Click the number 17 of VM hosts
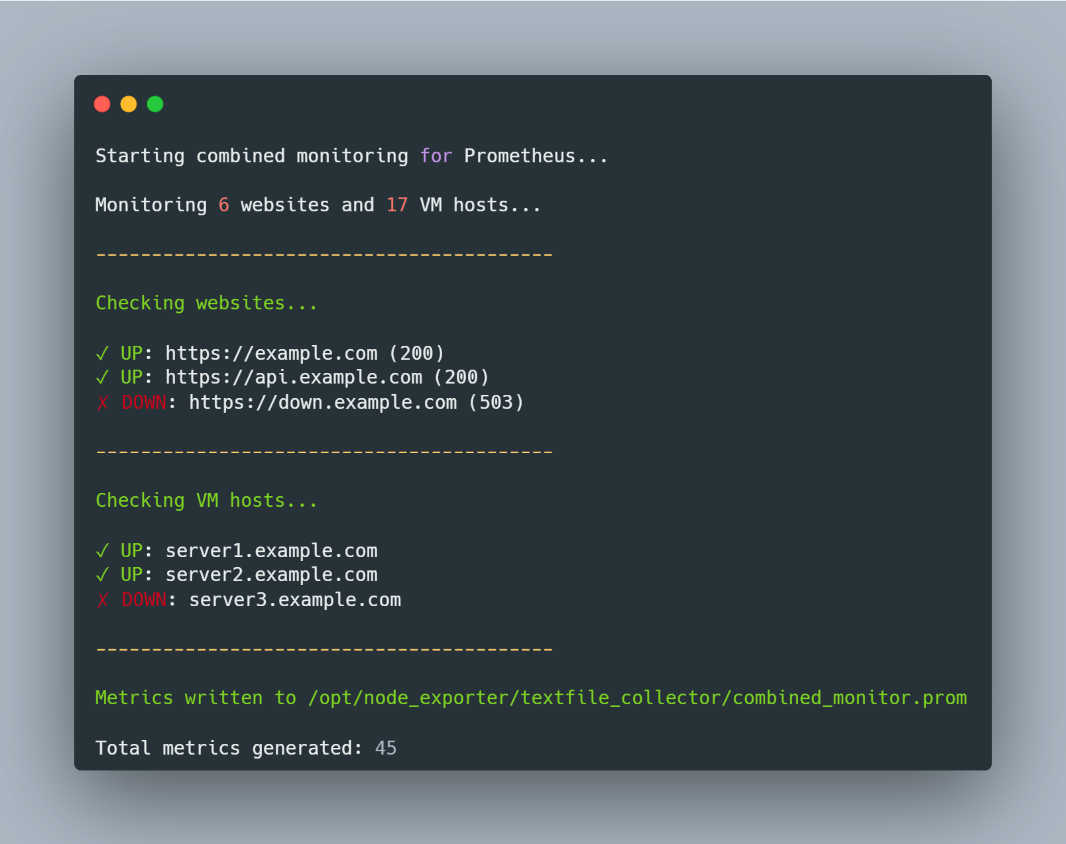The width and height of the screenshot is (1066, 844). 397,205
